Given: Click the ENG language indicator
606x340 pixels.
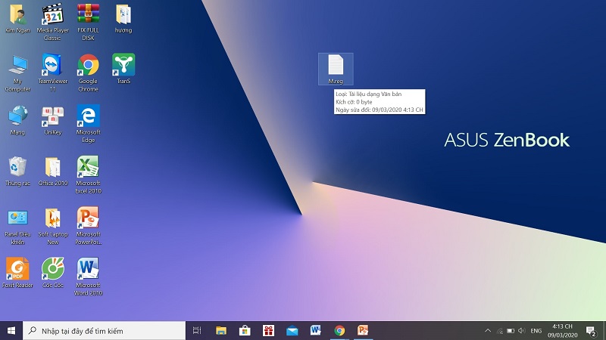Looking at the screenshot, I should pyautogui.click(x=536, y=331).
